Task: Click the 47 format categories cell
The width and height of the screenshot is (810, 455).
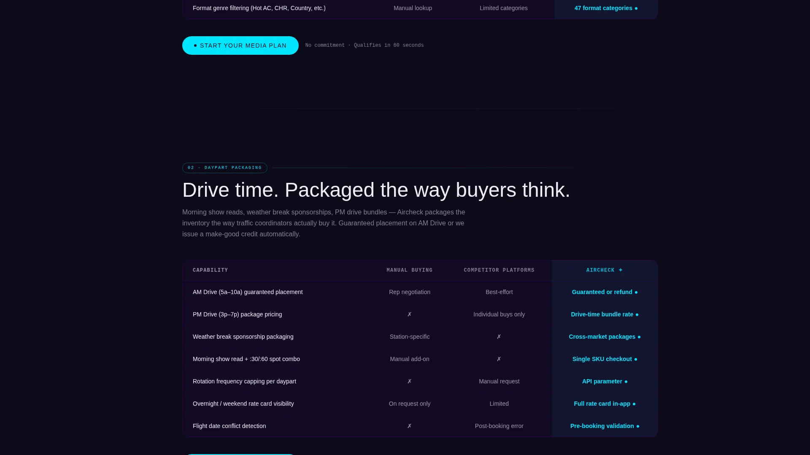Action: (x=606, y=8)
